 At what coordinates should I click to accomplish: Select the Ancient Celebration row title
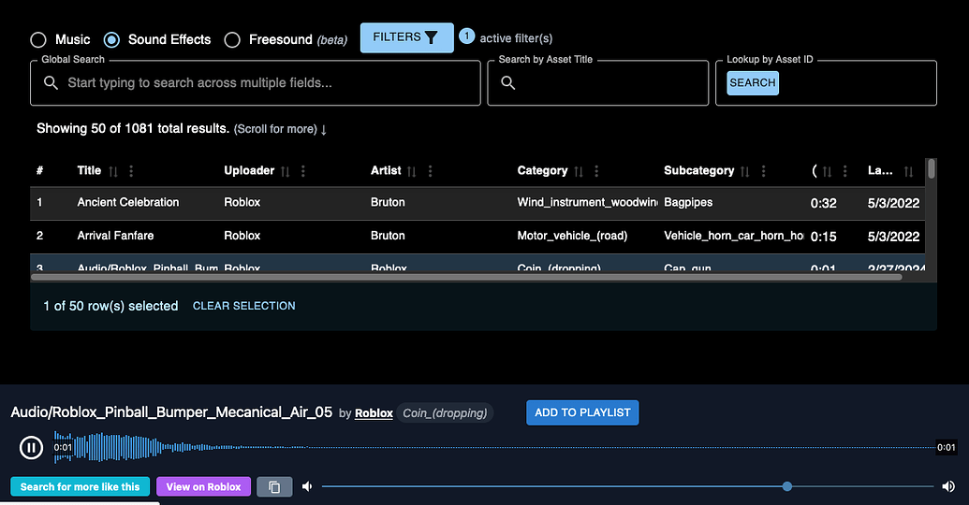128,203
